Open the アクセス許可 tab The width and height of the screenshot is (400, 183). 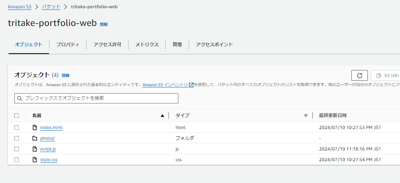coord(107,45)
